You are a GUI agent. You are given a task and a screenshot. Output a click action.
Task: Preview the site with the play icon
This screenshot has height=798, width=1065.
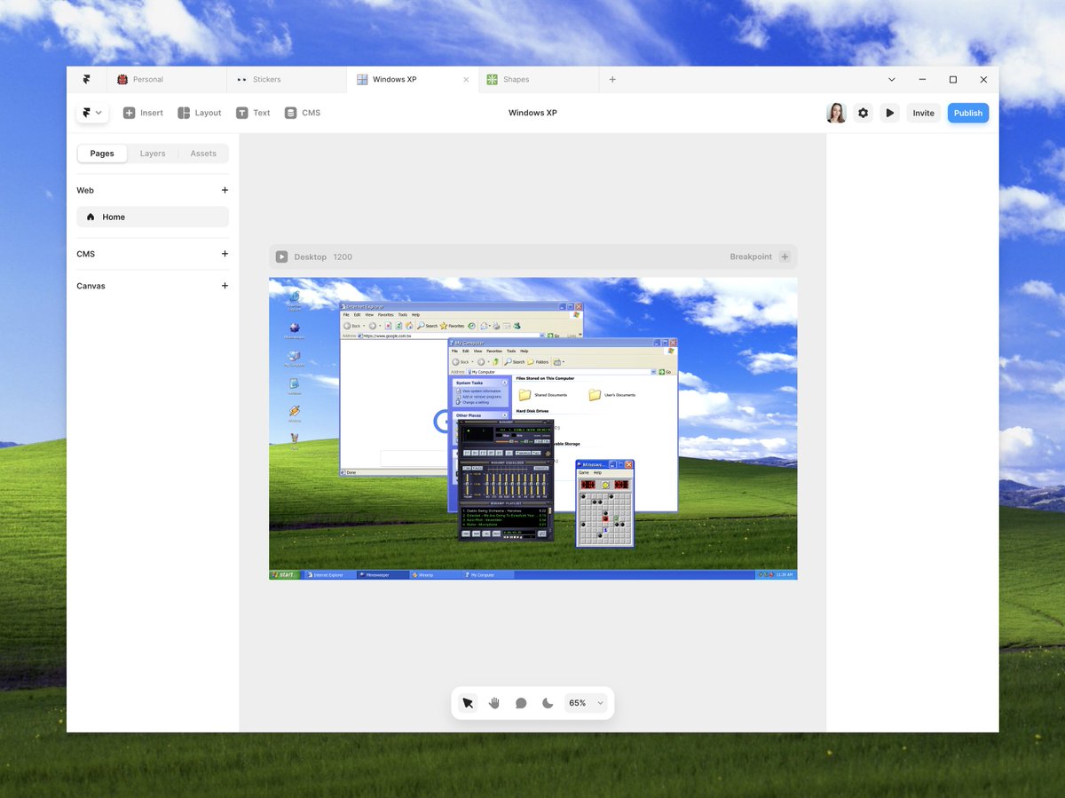click(889, 113)
